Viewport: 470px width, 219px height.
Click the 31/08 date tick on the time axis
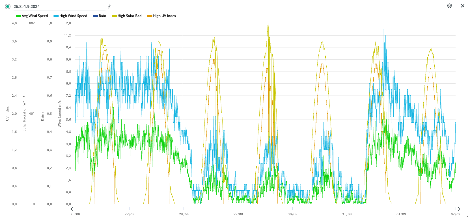click(x=347, y=214)
